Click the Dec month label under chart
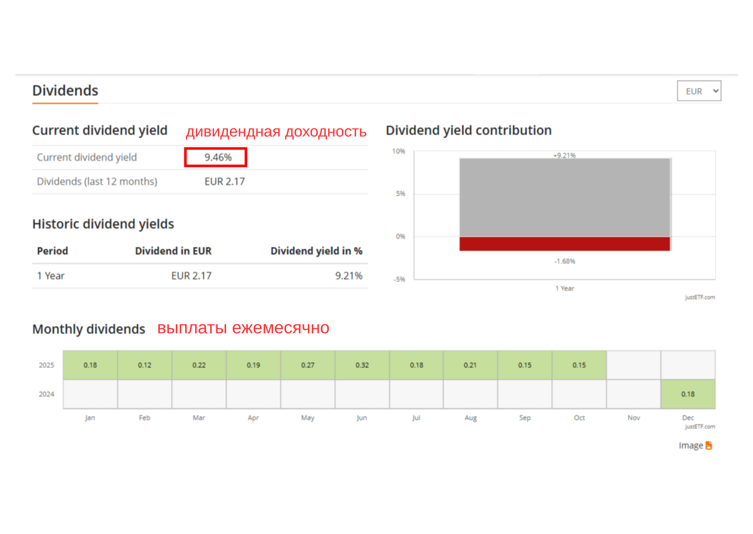753x534 pixels. point(688,418)
